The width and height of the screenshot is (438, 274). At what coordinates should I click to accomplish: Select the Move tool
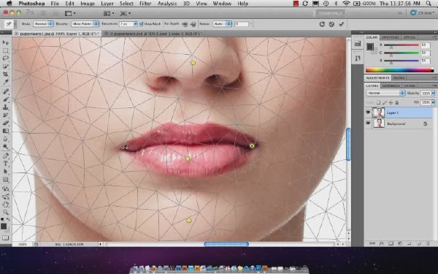pos(6,43)
